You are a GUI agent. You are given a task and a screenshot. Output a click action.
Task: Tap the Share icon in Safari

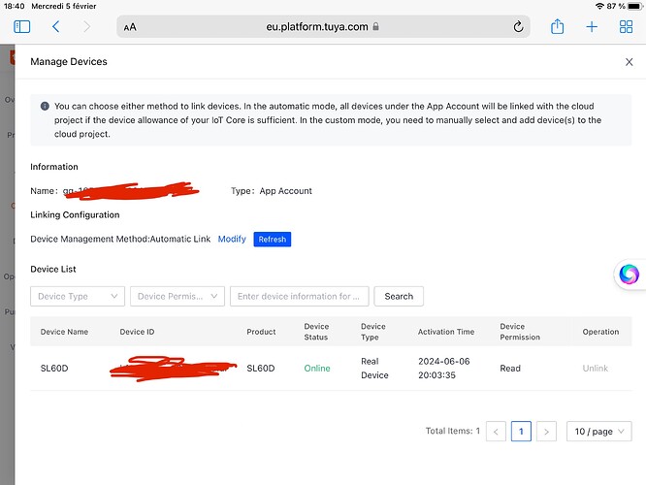pos(558,27)
